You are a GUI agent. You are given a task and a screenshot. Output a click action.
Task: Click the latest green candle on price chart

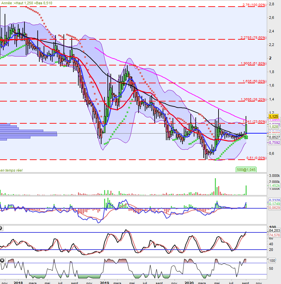(246, 129)
